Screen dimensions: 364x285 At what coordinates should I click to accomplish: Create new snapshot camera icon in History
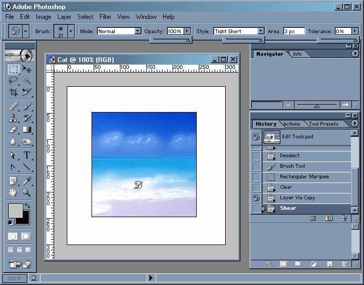pyautogui.click(x=329, y=218)
